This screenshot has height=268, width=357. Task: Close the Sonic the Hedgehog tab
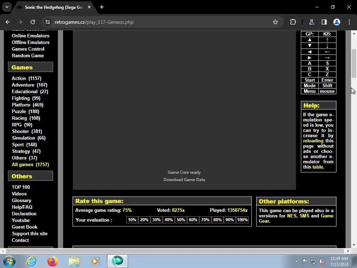[x=89, y=7]
